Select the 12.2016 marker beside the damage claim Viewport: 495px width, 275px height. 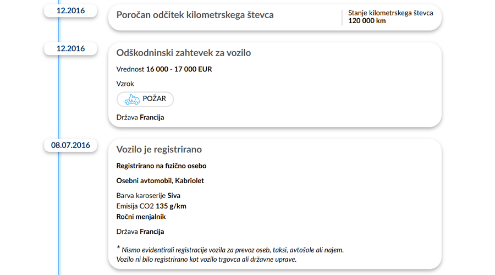coord(70,48)
